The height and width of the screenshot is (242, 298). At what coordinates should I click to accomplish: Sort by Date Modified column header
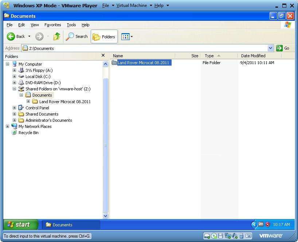pyautogui.click(x=253, y=56)
